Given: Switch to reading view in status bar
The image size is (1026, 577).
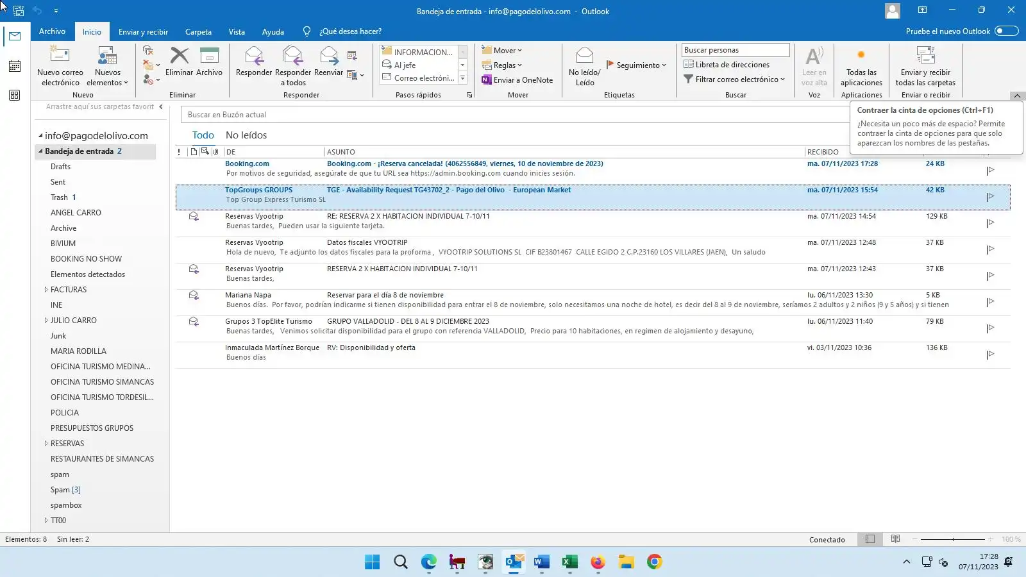Looking at the screenshot, I should pyautogui.click(x=895, y=539).
